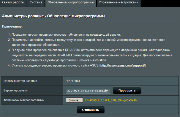Image resolution: width=180 pixels, height=117 pixels.
Task: Click Browse to choose firmware file
Action: [75, 100]
